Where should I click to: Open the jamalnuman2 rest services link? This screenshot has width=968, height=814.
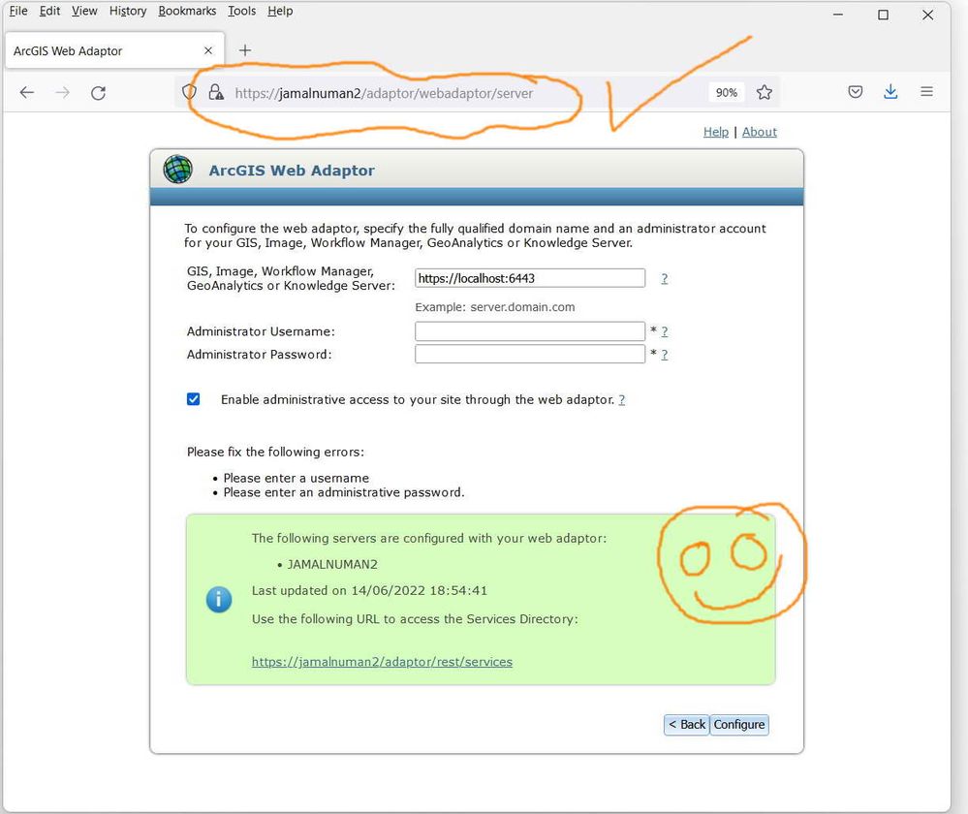(382, 662)
